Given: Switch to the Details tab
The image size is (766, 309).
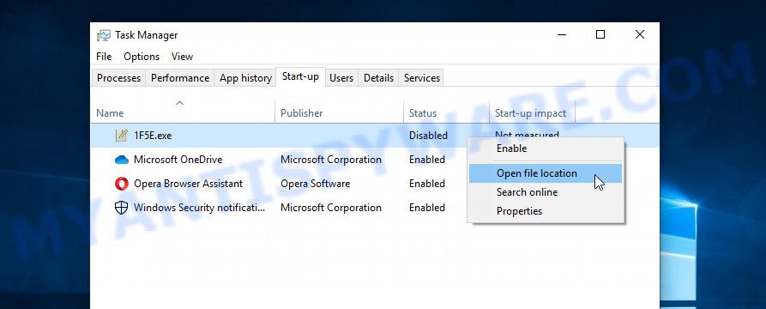Looking at the screenshot, I should [x=378, y=78].
